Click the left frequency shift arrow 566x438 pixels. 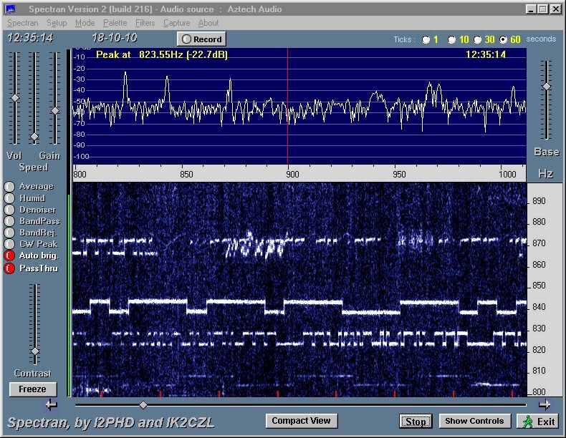52,405
